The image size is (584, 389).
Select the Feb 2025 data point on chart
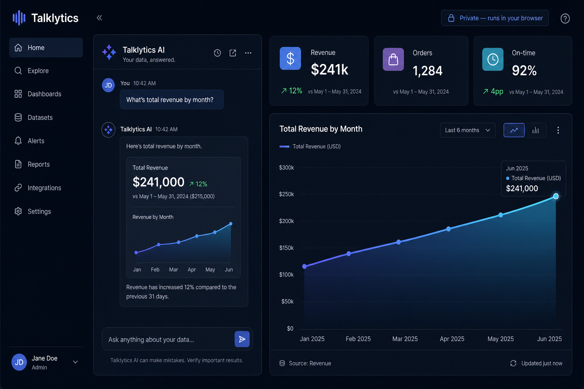(x=349, y=254)
